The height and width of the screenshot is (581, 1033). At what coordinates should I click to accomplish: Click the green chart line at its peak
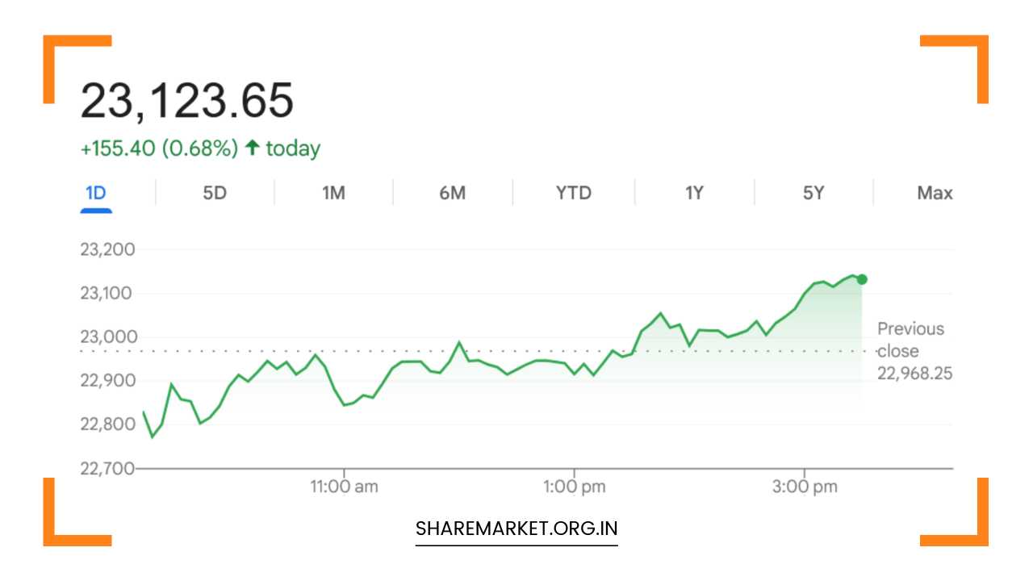pos(851,274)
